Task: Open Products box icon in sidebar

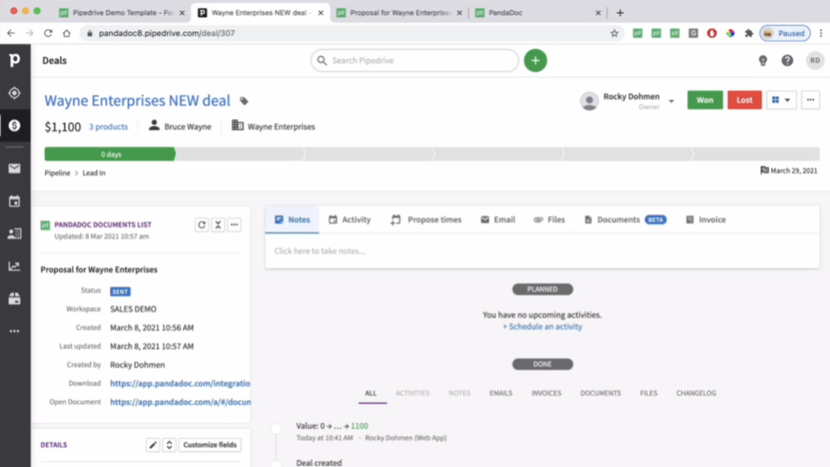Action: (x=15, y=298)
